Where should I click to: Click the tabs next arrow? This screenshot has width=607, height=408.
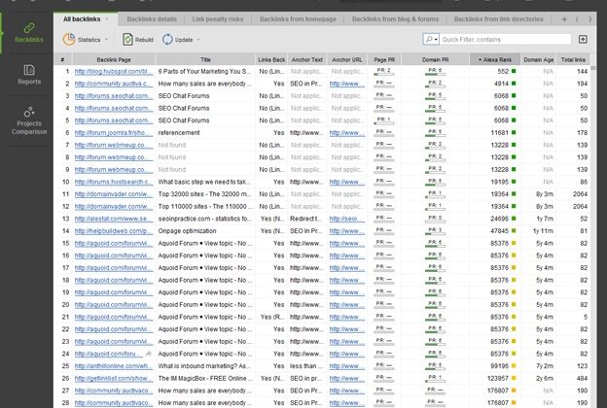[x=589, y=19]
